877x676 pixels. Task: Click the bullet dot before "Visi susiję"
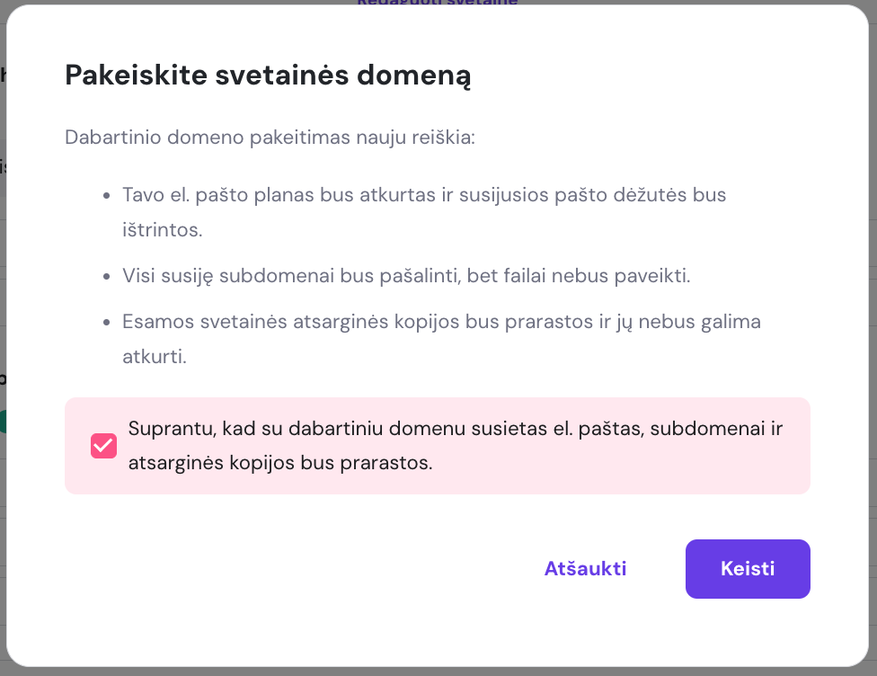(x=106, y=275)
